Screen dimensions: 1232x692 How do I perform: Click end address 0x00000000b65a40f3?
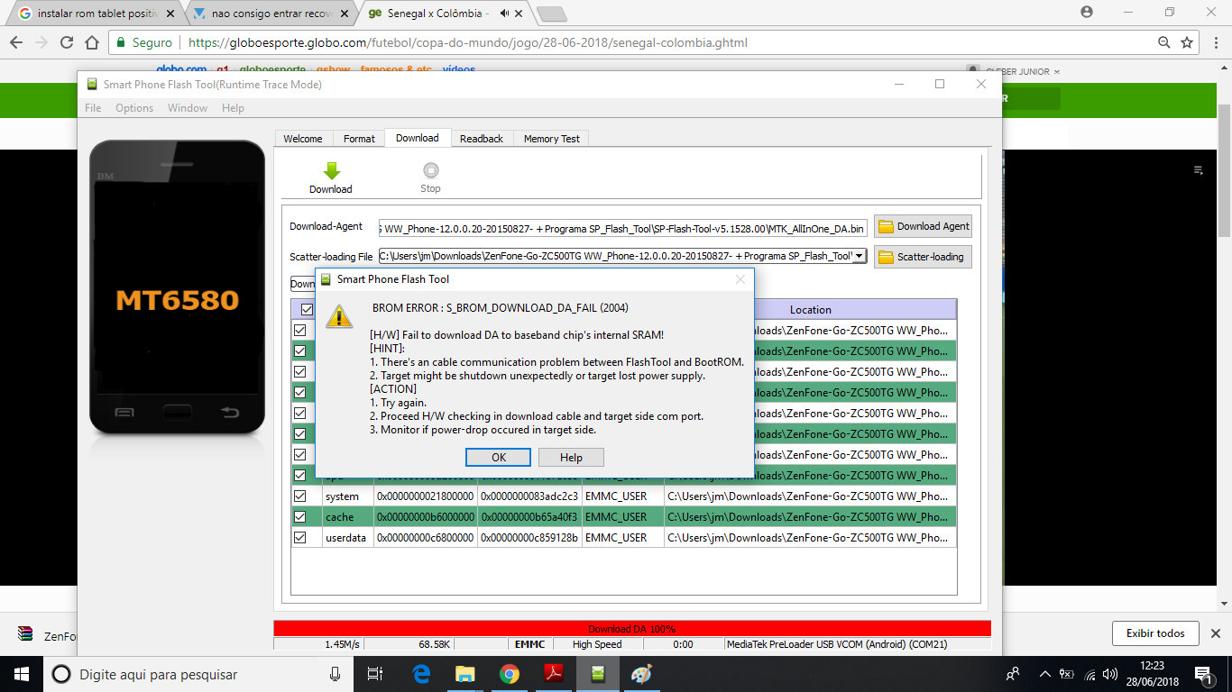pos(529,517)
